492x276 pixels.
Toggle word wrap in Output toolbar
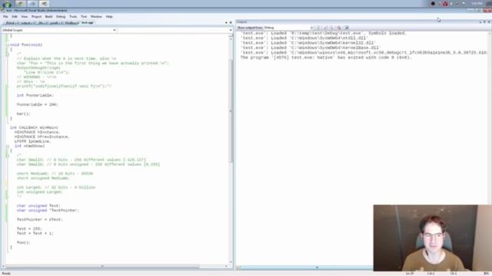347,28
